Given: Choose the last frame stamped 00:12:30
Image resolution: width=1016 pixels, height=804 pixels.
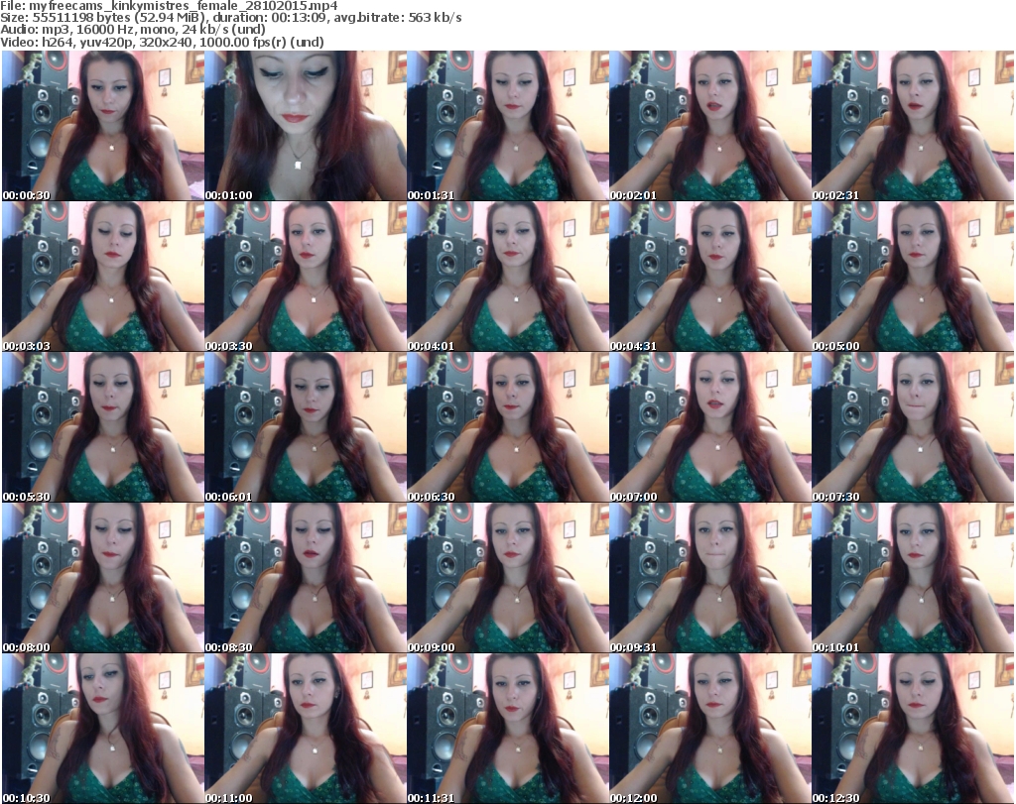Looking at the screenshot, I should pyautogui.click(x=913, y=729).
